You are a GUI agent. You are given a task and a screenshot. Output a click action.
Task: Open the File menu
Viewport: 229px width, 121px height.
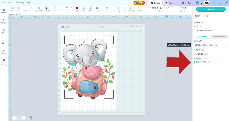(3, 3)
